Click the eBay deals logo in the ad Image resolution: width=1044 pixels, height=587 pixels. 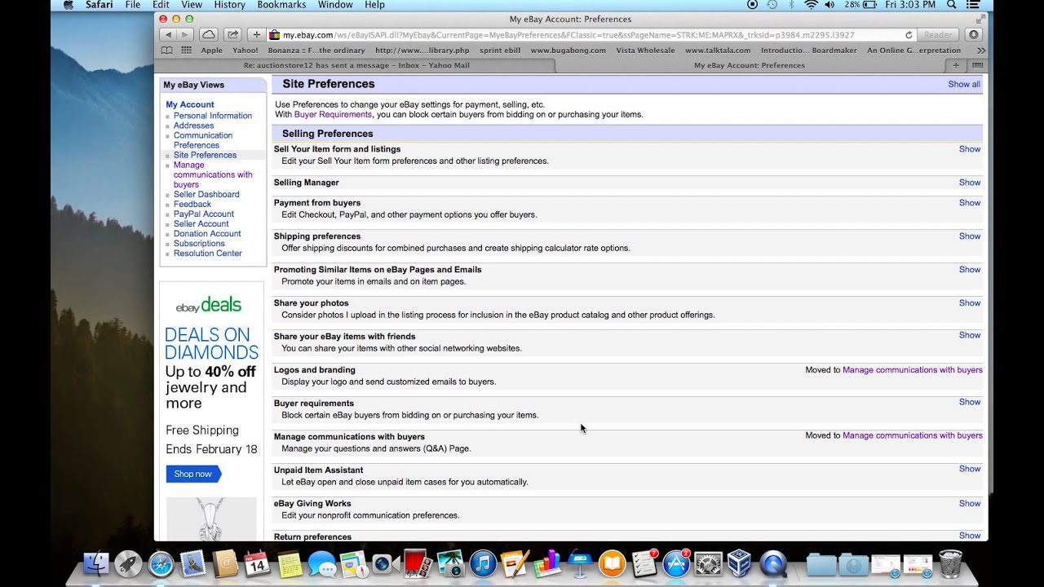(209, 306)
